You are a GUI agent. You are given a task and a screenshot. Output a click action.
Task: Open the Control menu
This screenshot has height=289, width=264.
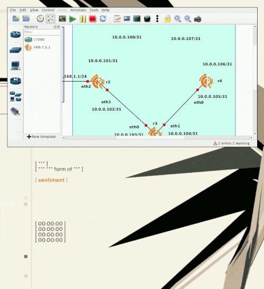tap(48, 10)
